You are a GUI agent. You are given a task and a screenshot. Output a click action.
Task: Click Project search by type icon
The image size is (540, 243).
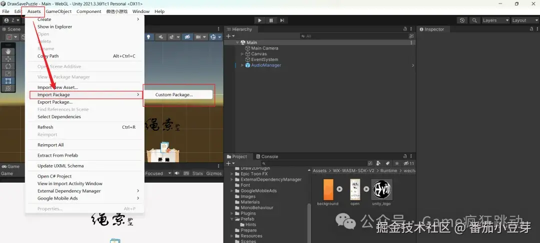(x=378, y=163)
